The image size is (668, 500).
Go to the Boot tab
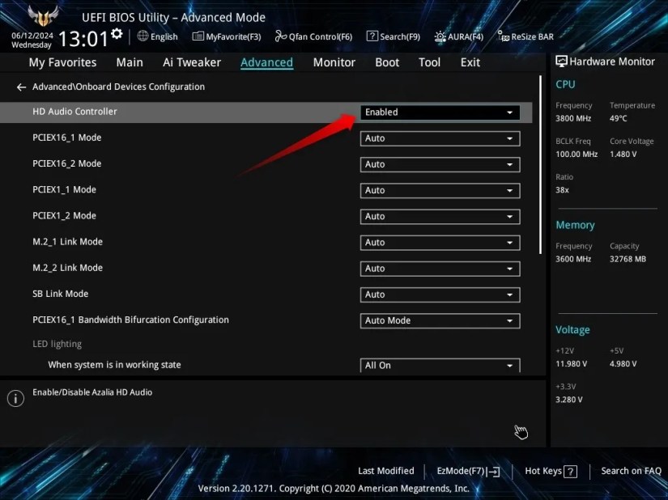click(x=387, y=62)
